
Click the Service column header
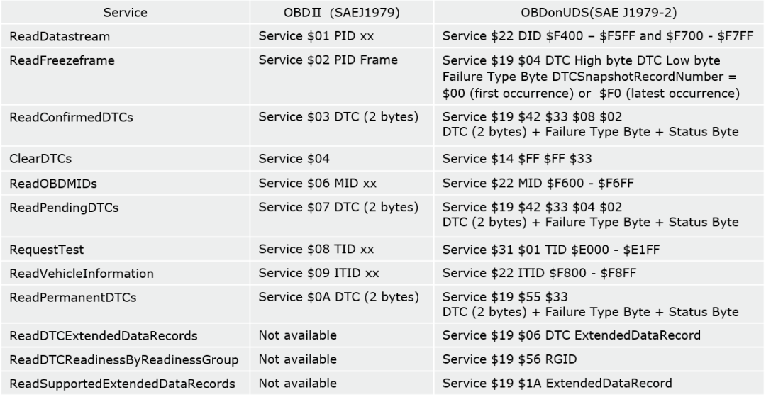click(x=126, y=13)
